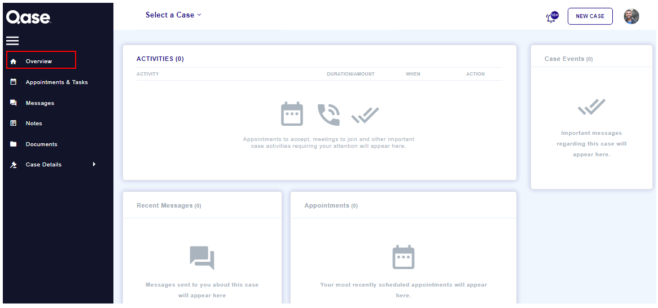The image size is (658, 308).
Task: Click the Appointments & Tasks calendar icon
Action: click(x=14, y=82)
